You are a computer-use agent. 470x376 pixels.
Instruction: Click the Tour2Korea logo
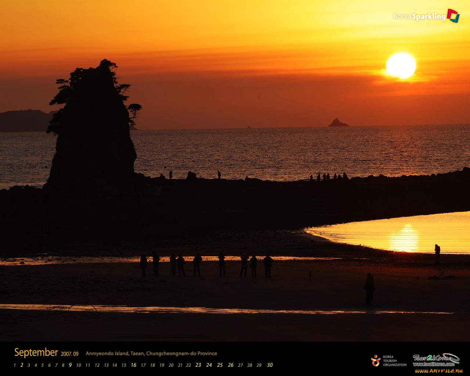(436, 358)
